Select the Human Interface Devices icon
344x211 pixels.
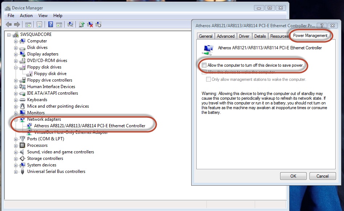point(22,87)
